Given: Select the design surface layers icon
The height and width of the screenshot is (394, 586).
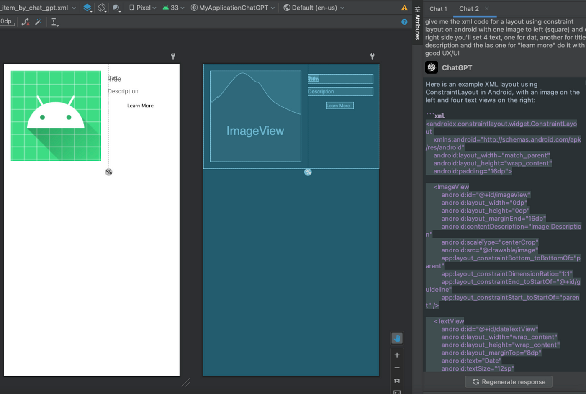Looking at the screenshot, I should pos(87,8).
